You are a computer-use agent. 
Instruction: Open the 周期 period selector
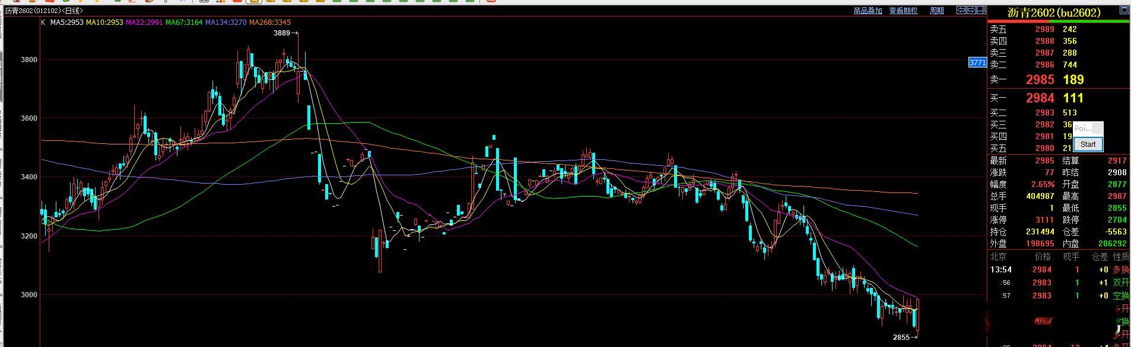[x=936, y=11]
